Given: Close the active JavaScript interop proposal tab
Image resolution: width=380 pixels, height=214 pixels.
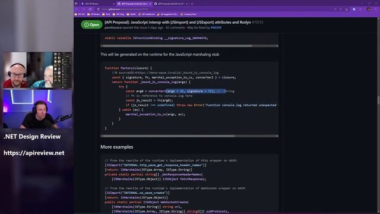Looking at the screenshot, I should pos(150,4).
